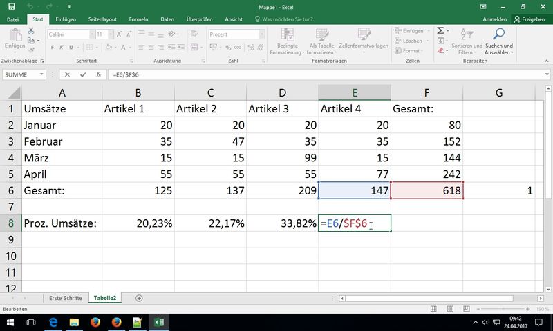Open the Prozent number format dropdown
The height and width of the screenshot is (331, 553).
(262, 34)
